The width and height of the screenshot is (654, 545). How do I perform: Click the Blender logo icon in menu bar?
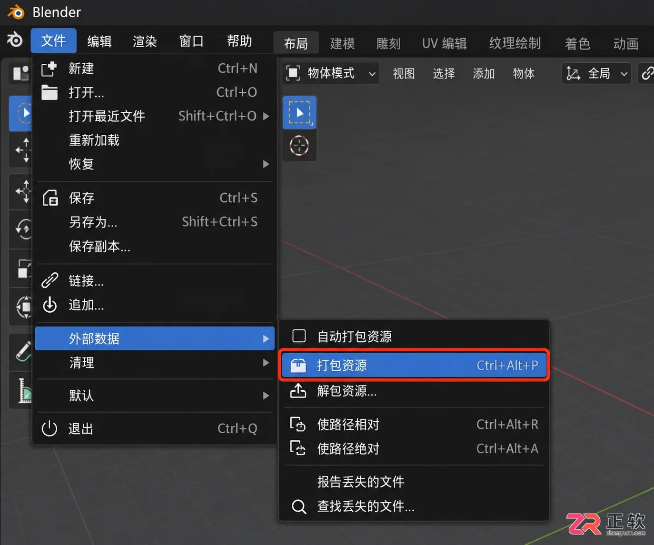coord(15,40)
